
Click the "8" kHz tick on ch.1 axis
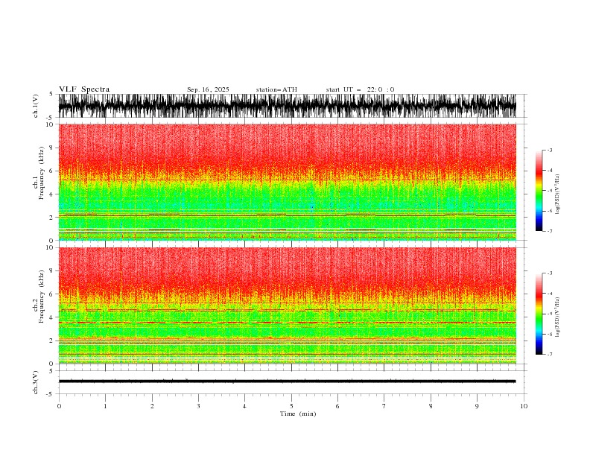tap(51, 148)
